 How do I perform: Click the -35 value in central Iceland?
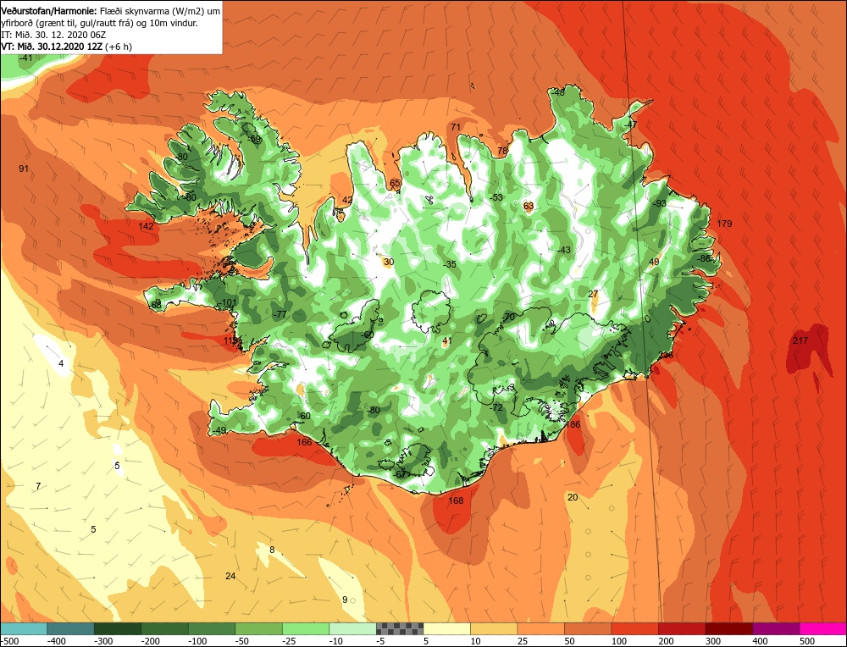(450, 264)
